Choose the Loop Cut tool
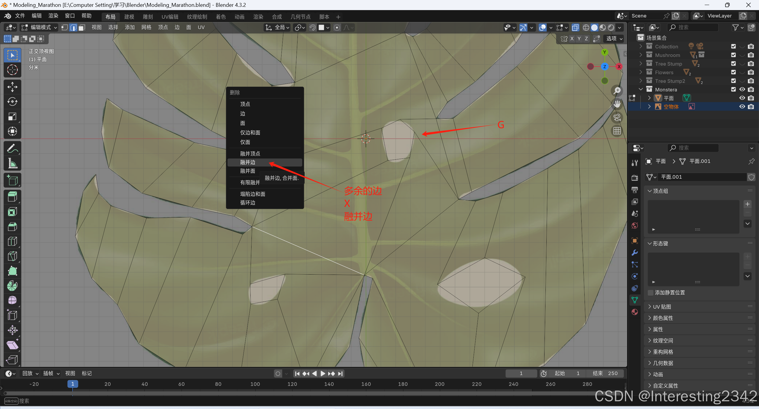Viewport: 759px width, 409px height. [x=12, y=241]
